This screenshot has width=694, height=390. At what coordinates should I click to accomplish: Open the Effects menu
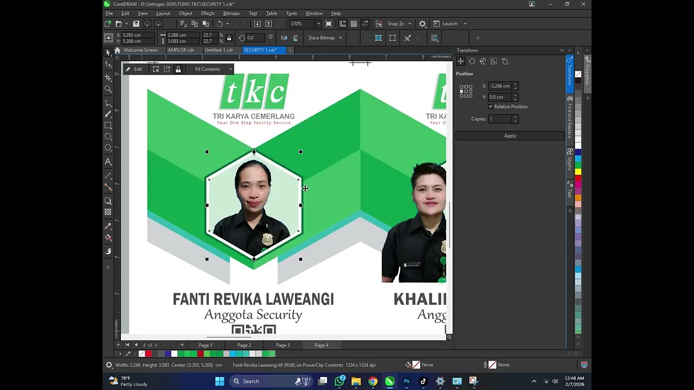point(208,14)
